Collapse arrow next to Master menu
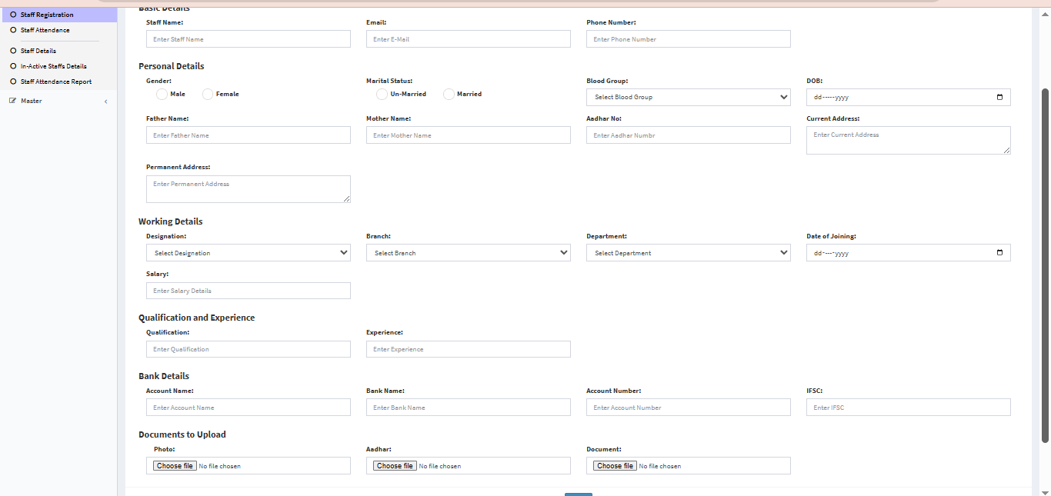1051x496 pixels. point(105,102)
